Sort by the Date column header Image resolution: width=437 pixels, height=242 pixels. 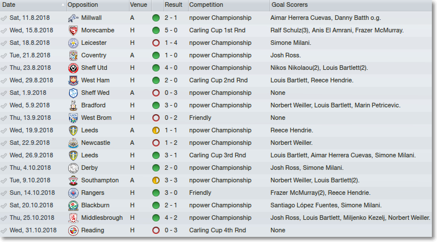(33, 5)
